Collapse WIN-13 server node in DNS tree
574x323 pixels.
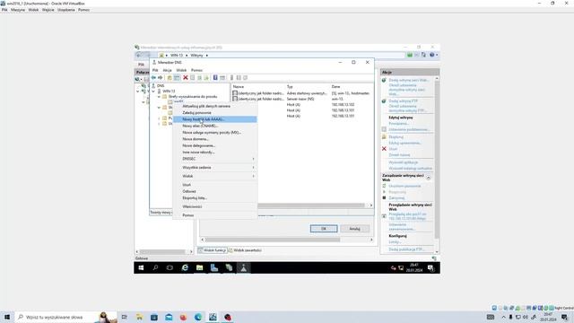[153, 92]
